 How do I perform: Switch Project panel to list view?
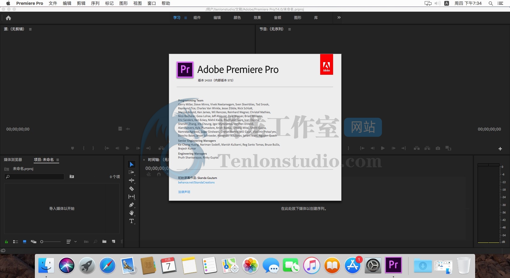point(16,242)
